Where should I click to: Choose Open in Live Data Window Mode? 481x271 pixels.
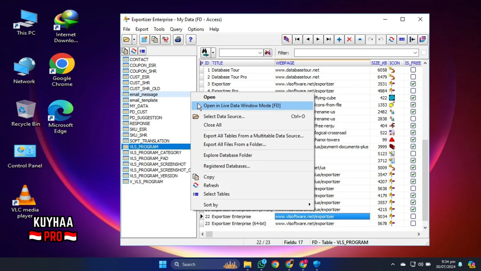coord(252,105)
